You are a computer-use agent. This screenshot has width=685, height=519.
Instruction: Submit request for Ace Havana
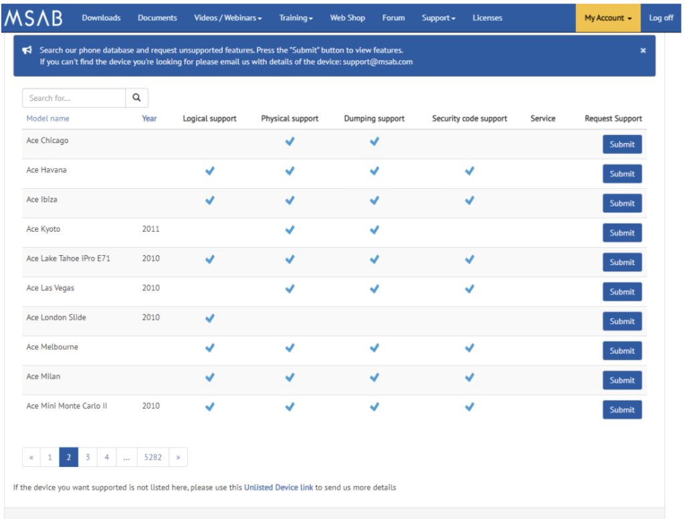pyautogui.click(x=622, y=174)
